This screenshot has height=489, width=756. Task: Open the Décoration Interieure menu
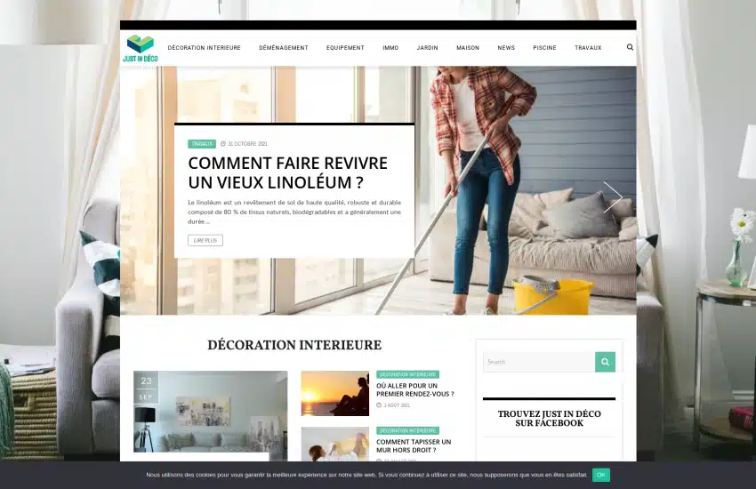pos(204,48)
